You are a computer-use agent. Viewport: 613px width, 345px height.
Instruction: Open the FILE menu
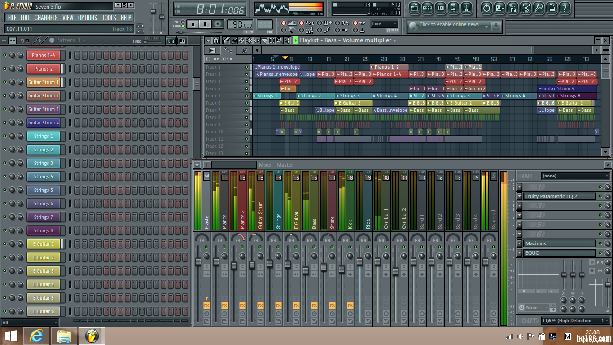coord(12,18)
